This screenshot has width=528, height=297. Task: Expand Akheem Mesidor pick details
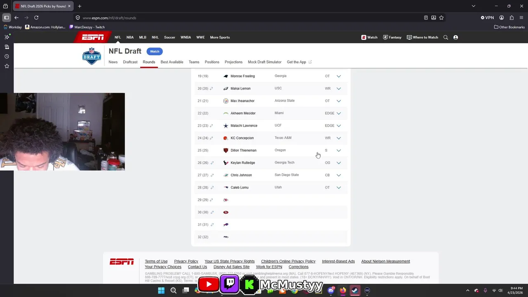339,113
